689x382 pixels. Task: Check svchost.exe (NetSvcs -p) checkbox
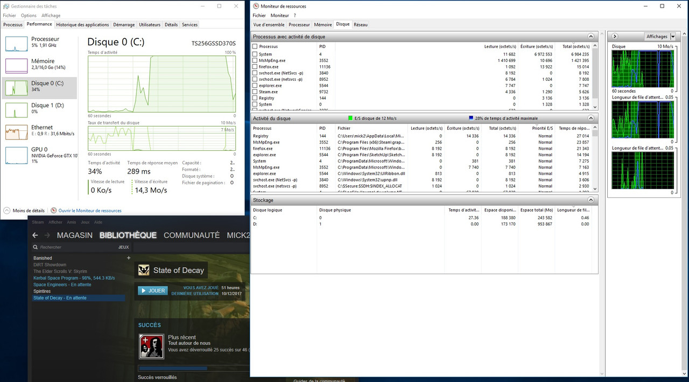pyautogui.click(x=255, y=73)
